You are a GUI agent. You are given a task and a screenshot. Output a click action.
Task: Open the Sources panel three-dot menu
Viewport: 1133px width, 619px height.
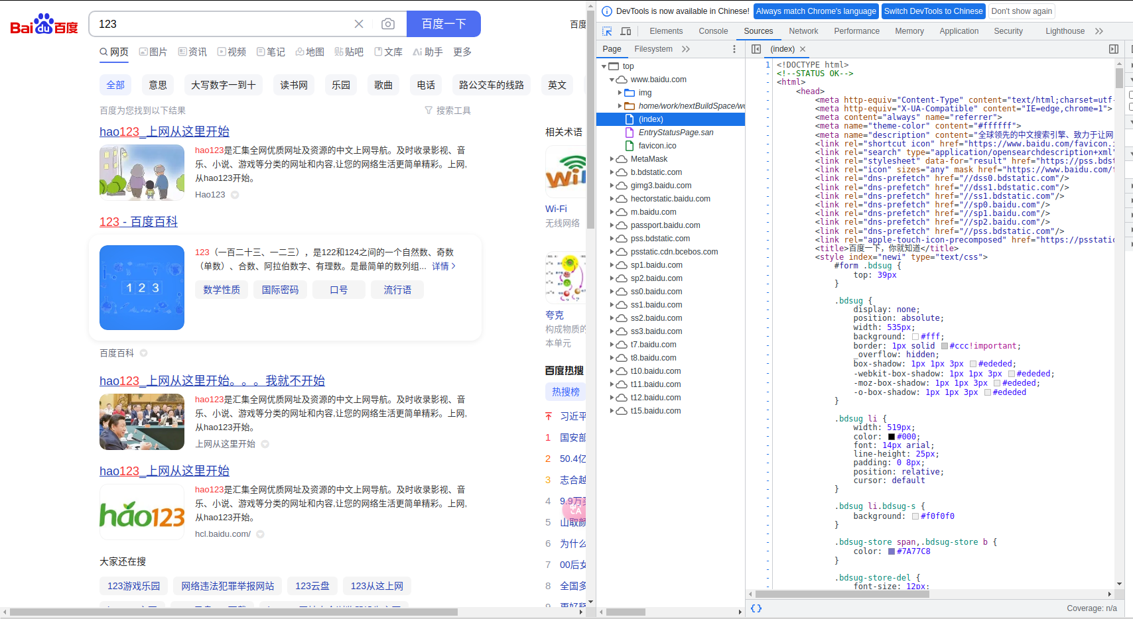(x=734, y=49)
